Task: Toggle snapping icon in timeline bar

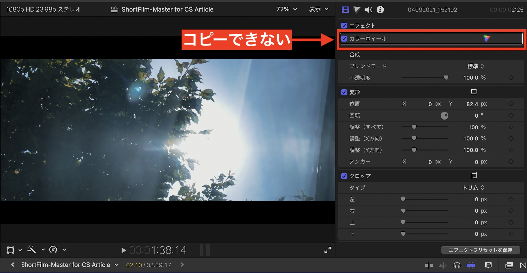Action: tap(471, 265)
